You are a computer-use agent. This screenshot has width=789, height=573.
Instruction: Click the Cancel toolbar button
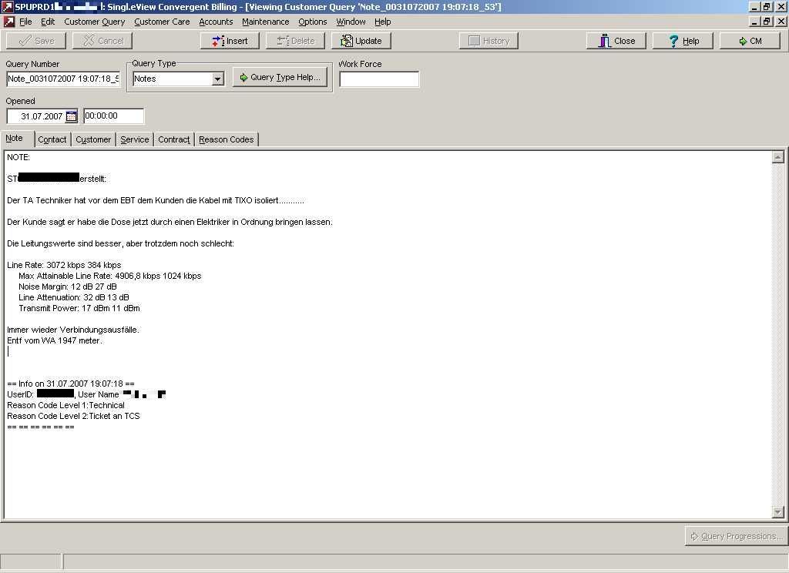102,41
